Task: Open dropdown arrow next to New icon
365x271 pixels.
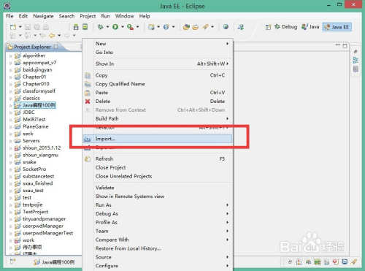Action: coord(20,27)
